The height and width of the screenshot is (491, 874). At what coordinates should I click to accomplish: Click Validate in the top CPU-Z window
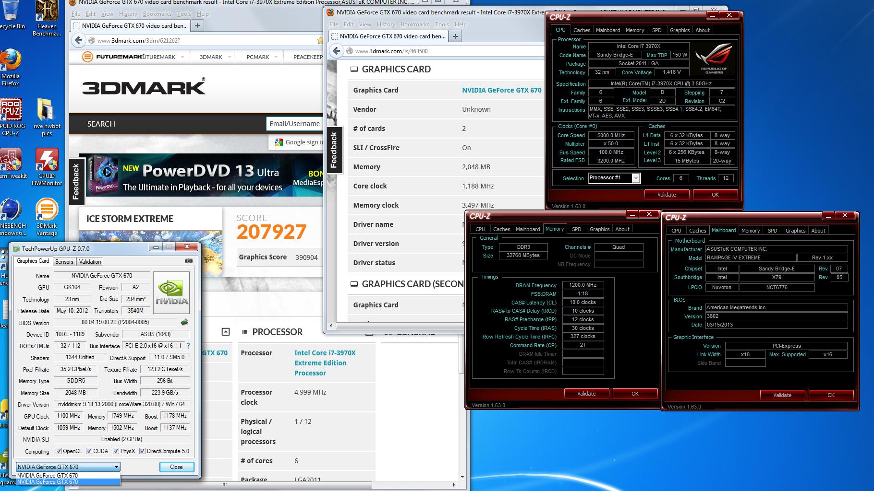(667, 195)
